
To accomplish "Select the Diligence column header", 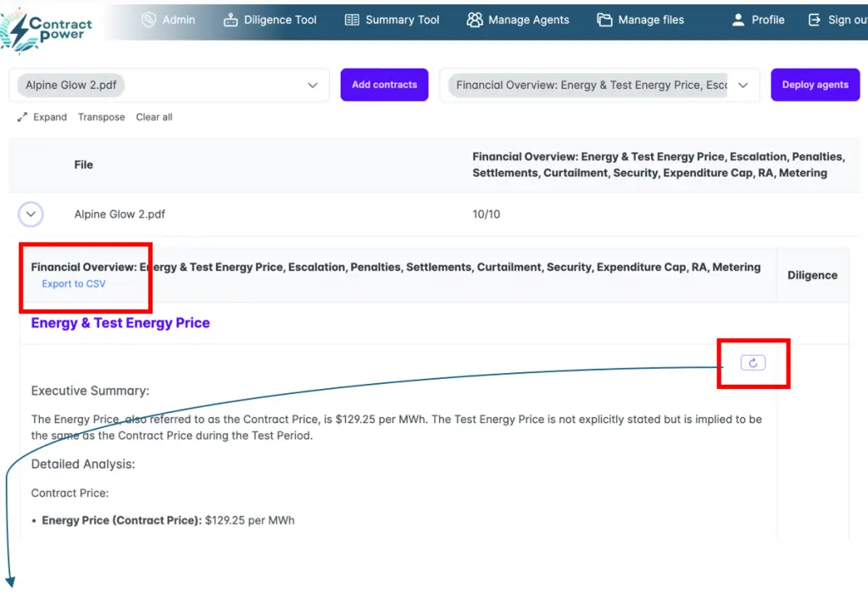I will tap(812, 275).
